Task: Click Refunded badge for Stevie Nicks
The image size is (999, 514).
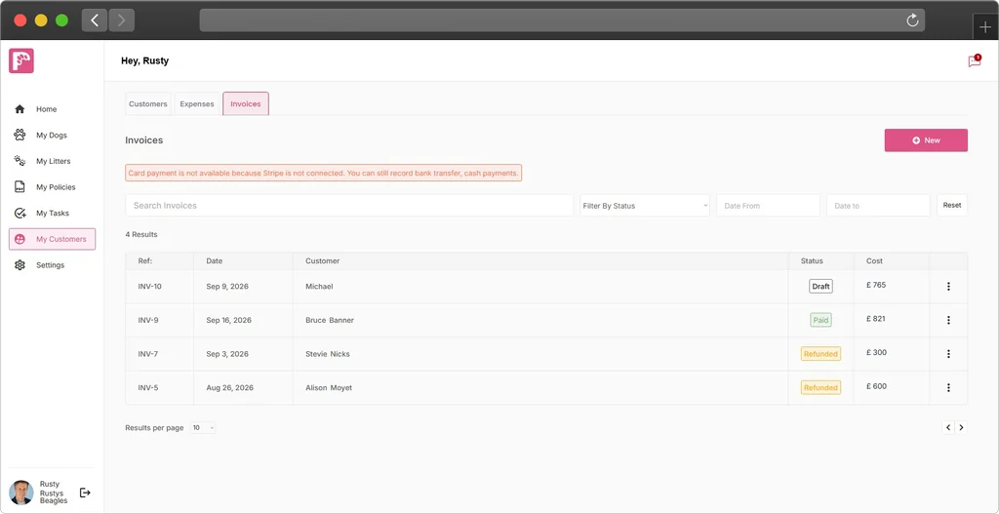Action: (x=820, y=353)
